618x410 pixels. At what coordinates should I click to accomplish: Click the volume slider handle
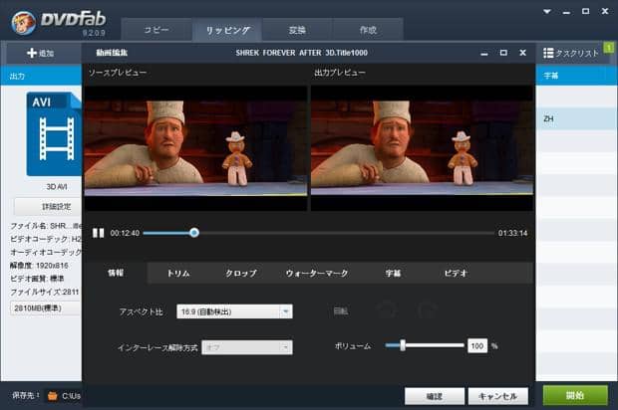click(403, 345)
